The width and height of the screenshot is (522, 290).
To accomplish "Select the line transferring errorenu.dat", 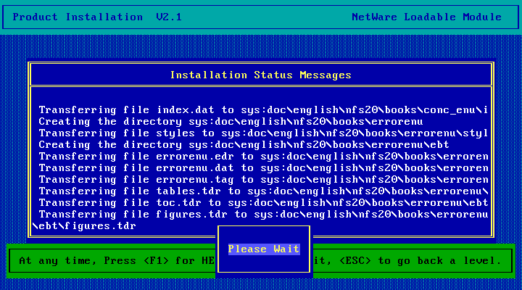I will click(x=263, y=167).
